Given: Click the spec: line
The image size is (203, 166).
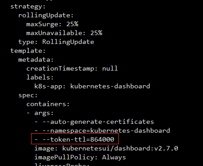Looking at the screenshot, I should [28, 95].
